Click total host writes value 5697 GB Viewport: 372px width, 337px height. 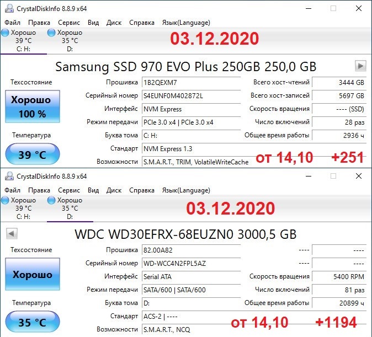(x=339, y=96)
